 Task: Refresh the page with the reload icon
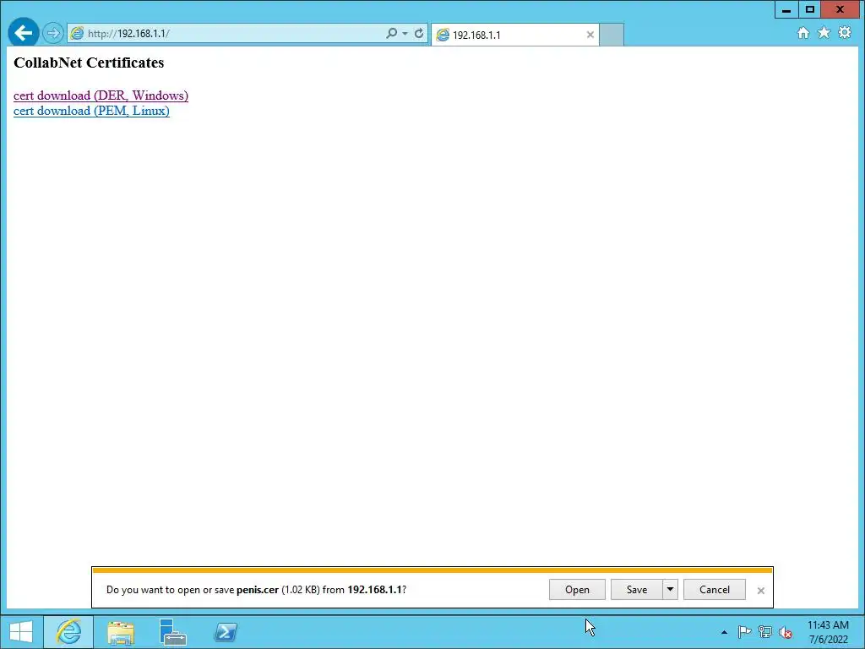[x=419, y=33]
